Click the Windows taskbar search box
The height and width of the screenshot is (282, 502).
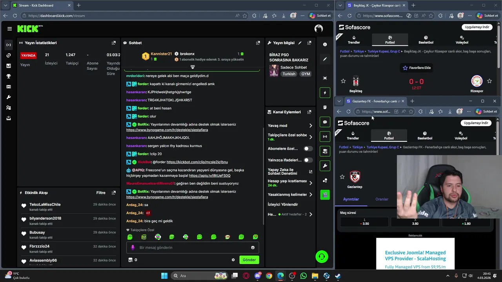coord(200,276)
